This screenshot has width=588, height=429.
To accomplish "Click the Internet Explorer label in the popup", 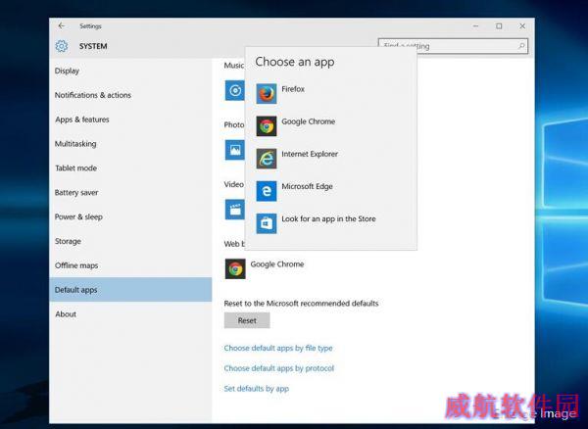I will [x=310, y=154].
